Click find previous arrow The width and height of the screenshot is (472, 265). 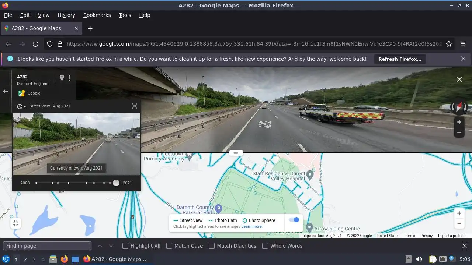tap(100, 246)
